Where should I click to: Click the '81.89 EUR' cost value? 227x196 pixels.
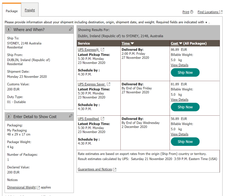tap(179, 84)
